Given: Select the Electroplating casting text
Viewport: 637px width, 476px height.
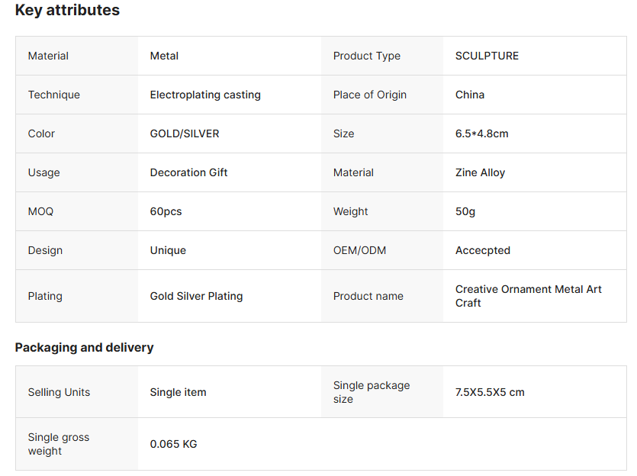Looking at the screenshot, I should tap(205, 95).
